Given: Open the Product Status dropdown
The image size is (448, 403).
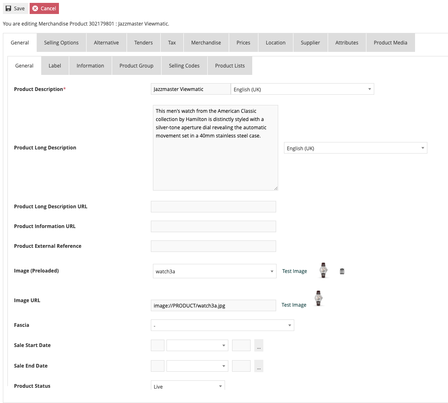Looking at the screenshot, I should point(188,386).
